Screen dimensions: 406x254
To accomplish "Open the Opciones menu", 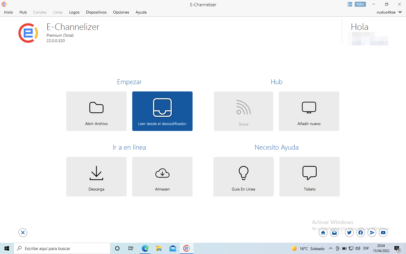I will pos(121,12).
